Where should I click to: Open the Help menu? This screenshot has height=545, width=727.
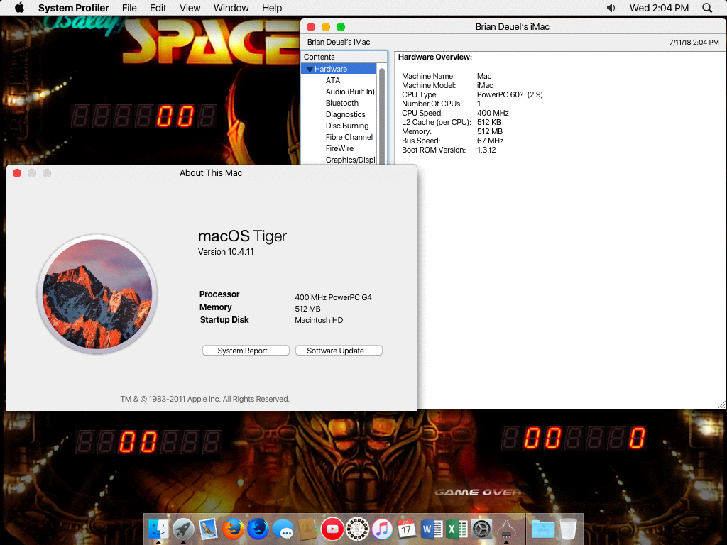(272, 8)
